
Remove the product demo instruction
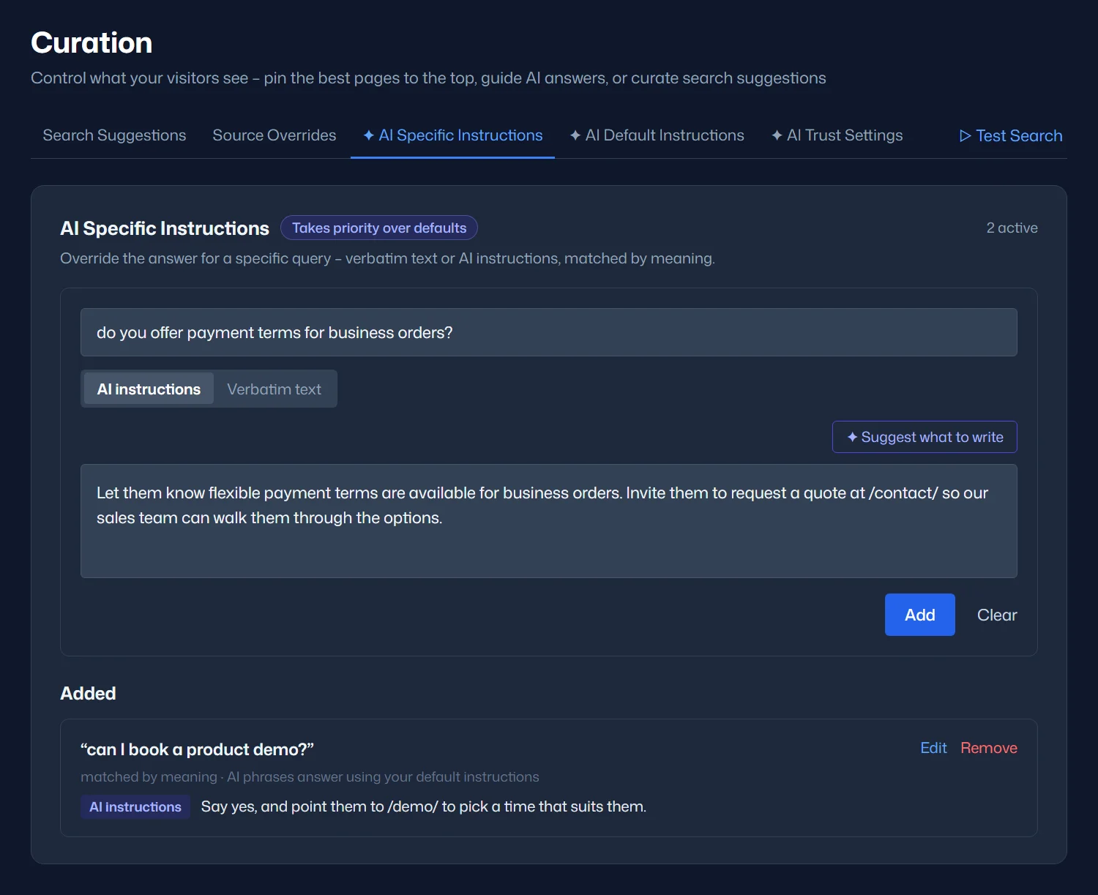pos(989,748)
